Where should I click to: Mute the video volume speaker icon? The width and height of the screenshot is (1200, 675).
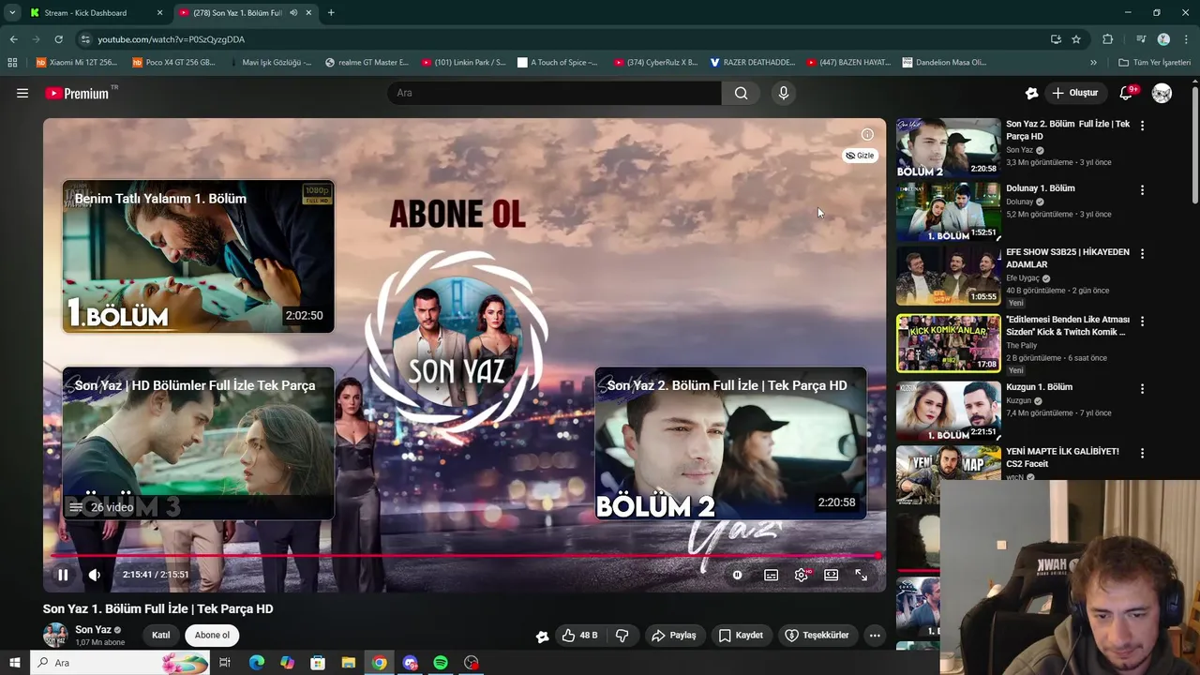(x=94, y=575)
